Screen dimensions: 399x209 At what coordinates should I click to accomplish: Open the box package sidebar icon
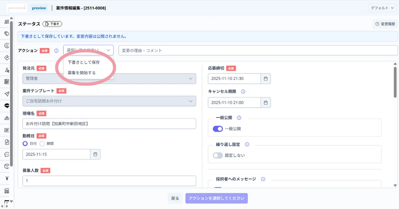coord(7,166)
